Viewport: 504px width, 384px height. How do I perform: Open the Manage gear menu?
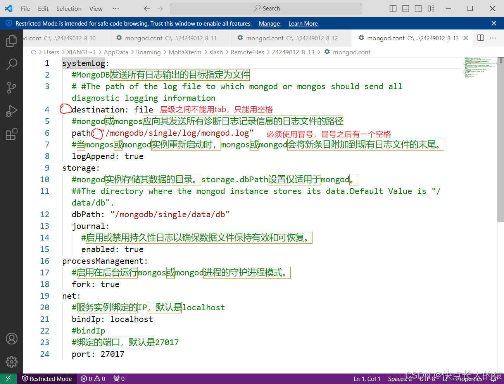12,362
